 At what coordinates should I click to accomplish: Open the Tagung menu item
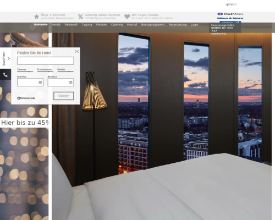(87, 25)
